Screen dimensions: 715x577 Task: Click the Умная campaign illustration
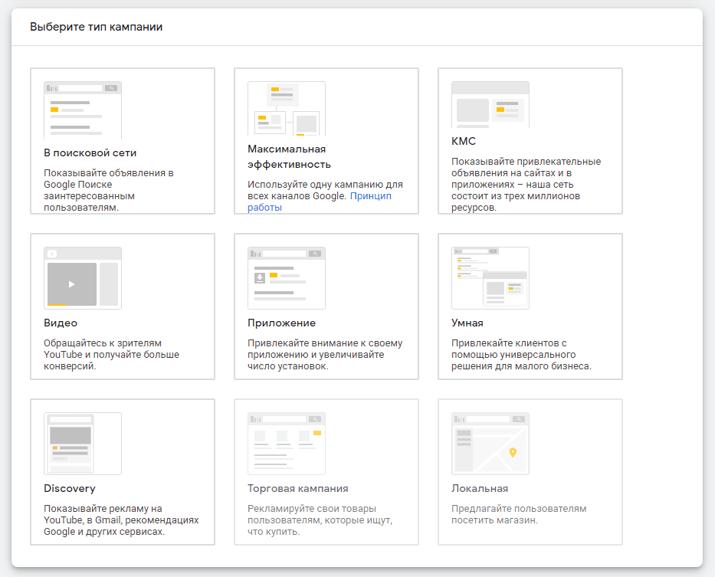[x=490, y=277]
